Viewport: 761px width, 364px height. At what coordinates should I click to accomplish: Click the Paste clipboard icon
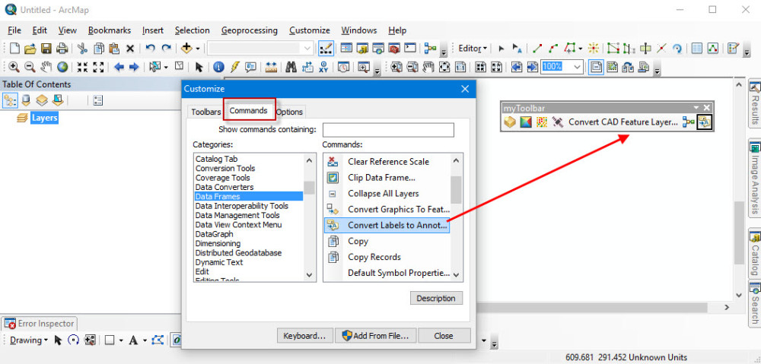(114, 49)
